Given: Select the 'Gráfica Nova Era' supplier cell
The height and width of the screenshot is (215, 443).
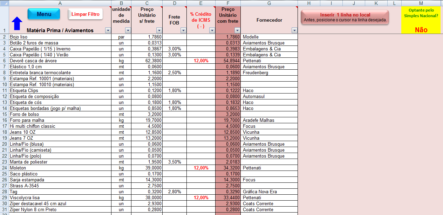Looking at the screenshot, I should pyautogui.click(x=269, y=192).
